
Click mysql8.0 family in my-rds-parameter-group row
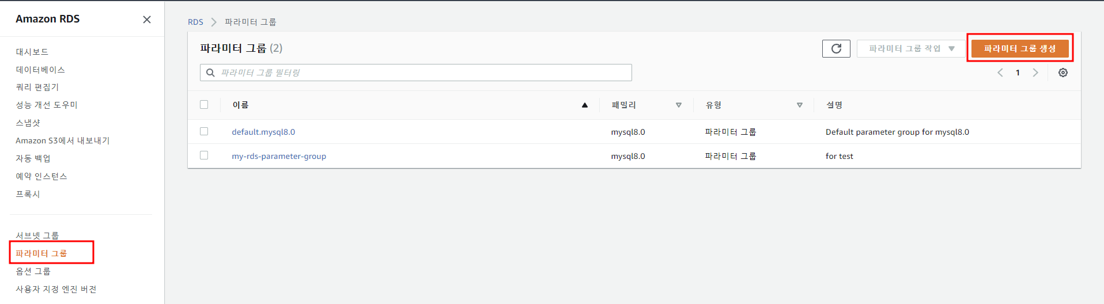(628, 156)
